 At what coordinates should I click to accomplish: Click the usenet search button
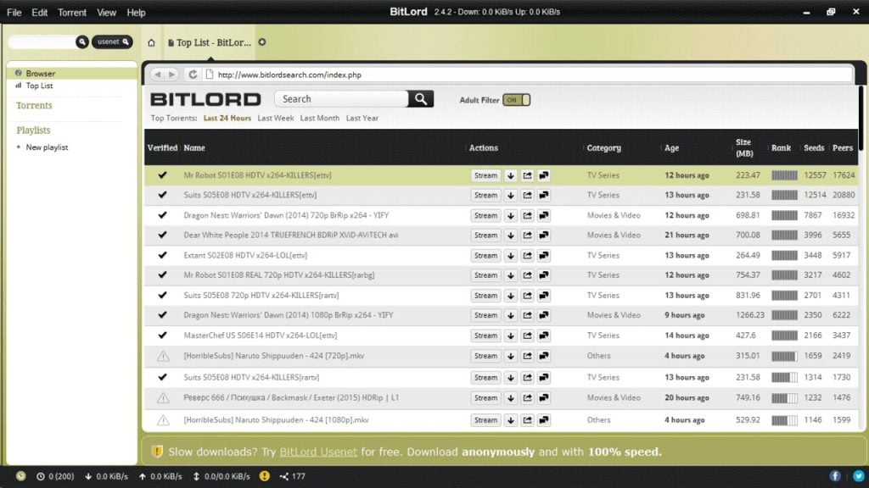click(112, 42)
